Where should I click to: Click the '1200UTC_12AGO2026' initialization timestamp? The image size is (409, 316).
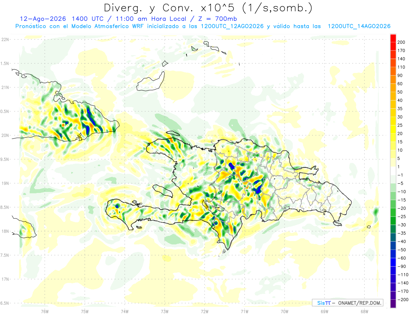[x=232, y=26]
